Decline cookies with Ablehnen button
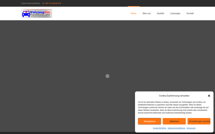 tap(174, 121)
